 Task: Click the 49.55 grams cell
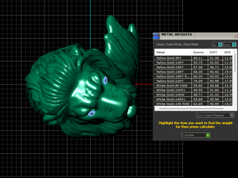199,90
